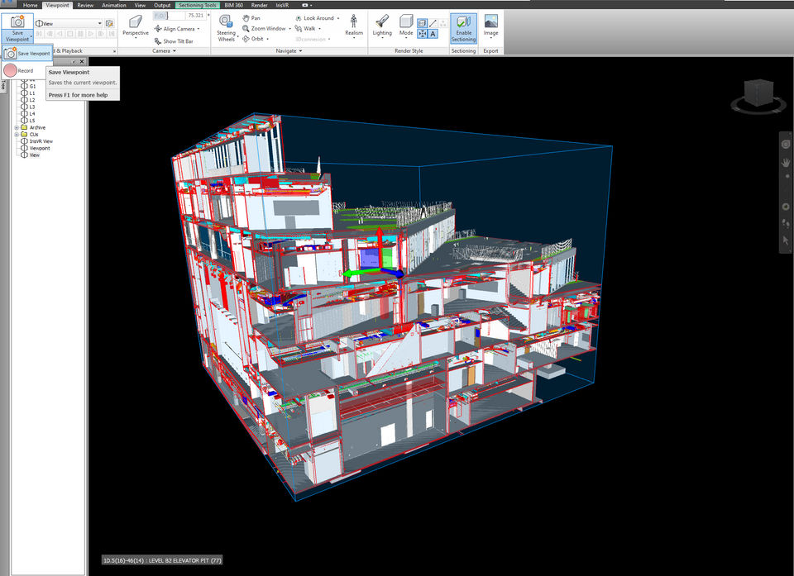The image size is (794, 576).
Task: Select L3 viewpoint in tree
Action: [28, 107]
